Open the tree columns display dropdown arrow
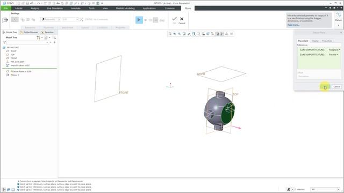This screenshot has width=344, height=193. (49, 38)
